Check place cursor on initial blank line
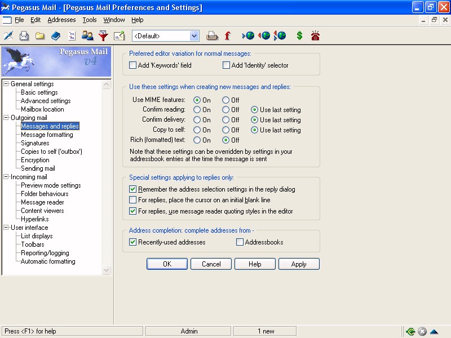 (x=132, y=200)
